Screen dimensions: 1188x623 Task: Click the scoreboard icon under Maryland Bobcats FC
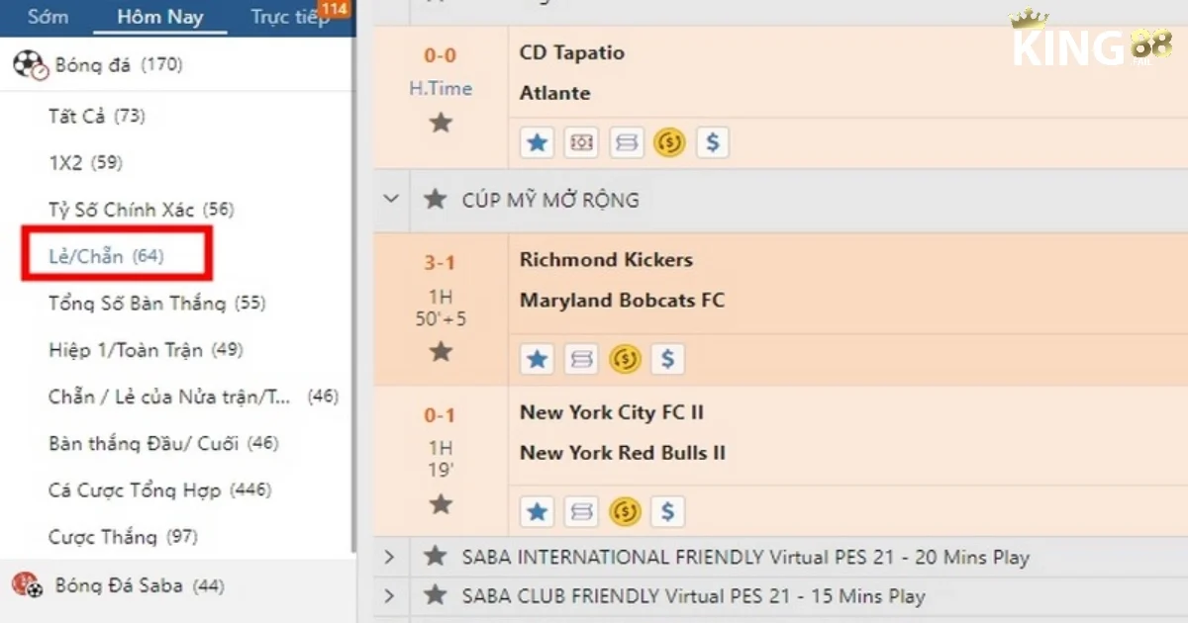pyautogui.click(x=581, y=359)
